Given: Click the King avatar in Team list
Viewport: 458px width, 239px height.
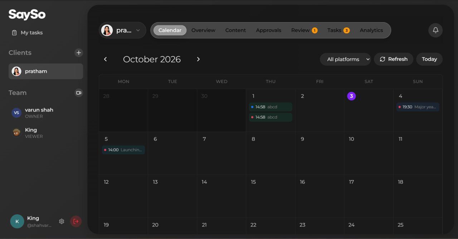Looking at the screenshot, I should 16,133.
